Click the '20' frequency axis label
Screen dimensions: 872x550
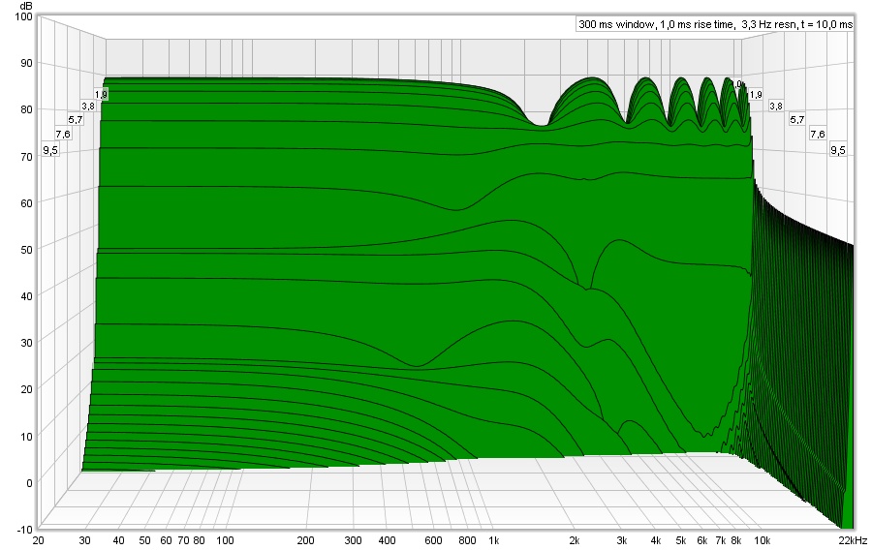[39, 540]
